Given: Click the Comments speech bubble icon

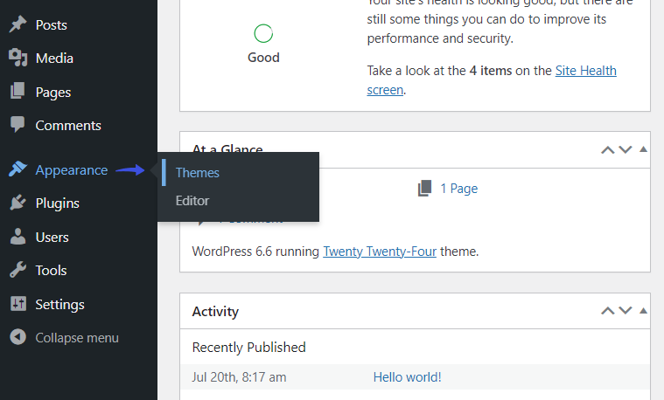Looking at the screenshot, I should [x=17, y=124].
